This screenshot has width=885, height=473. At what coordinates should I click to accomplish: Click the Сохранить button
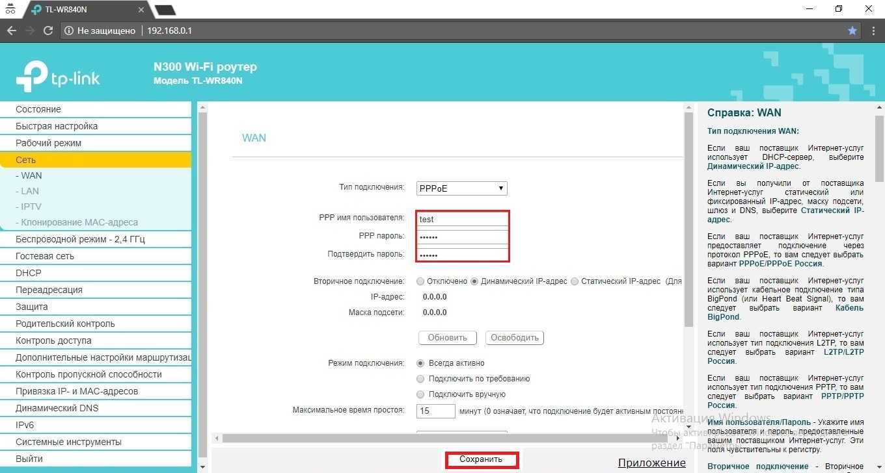click(x=482, y=459)
